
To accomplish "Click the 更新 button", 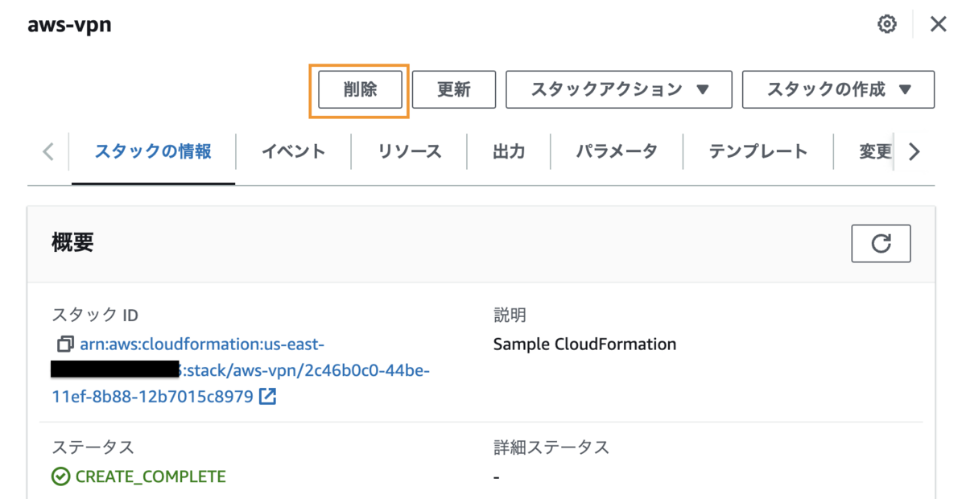I will pos(453,89).
